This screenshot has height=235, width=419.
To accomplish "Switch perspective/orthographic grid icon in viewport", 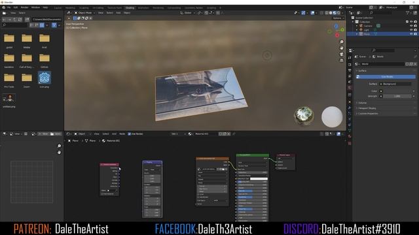I will tap(342, 61).
